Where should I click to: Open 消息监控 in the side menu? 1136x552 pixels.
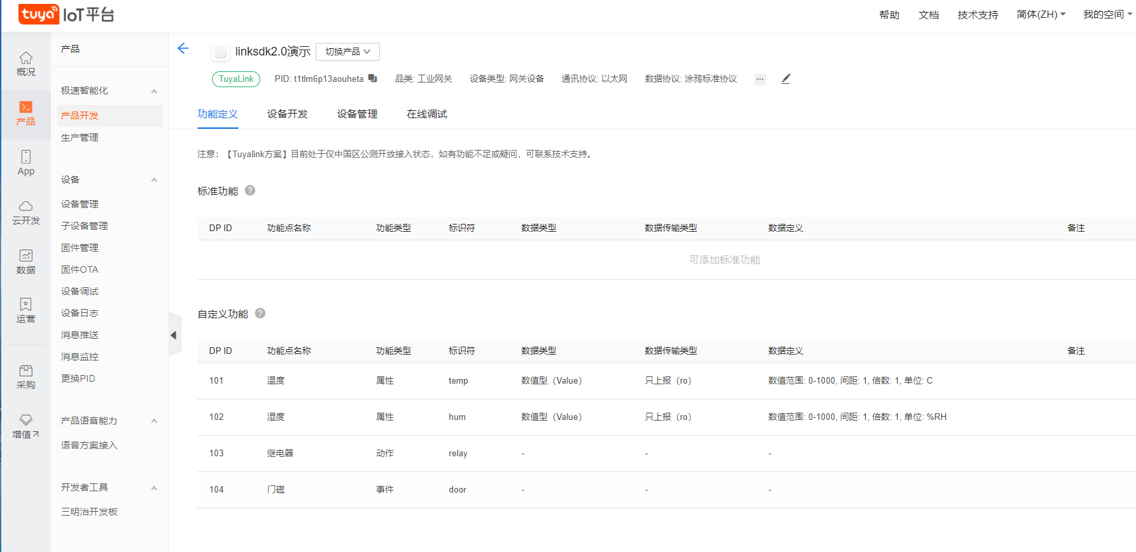(x=80, y=357)
